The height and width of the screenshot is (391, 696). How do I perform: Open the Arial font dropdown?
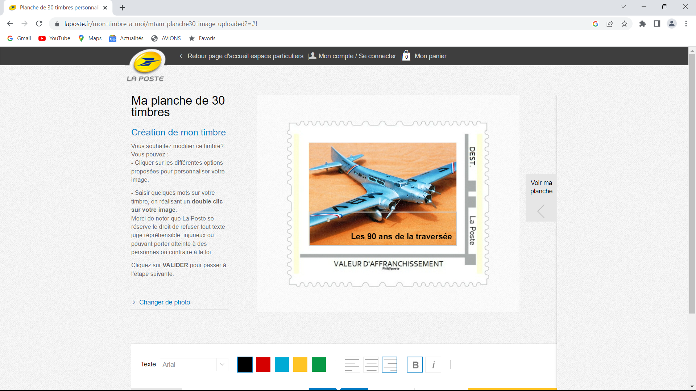pyautogui.click(x=194, y=365)
